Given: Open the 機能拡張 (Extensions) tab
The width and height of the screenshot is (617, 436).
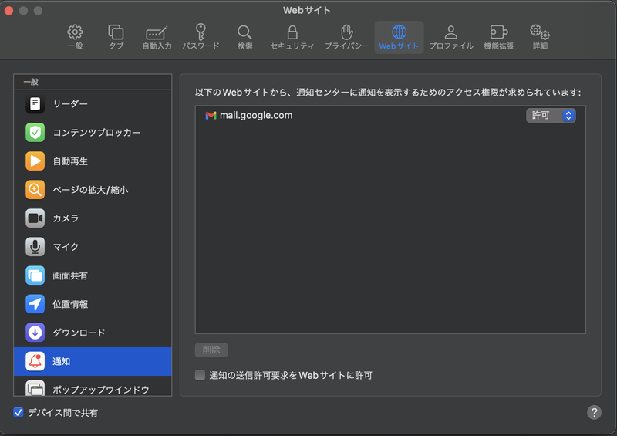Looking at the screenshot, I should (x=498, y=37).
